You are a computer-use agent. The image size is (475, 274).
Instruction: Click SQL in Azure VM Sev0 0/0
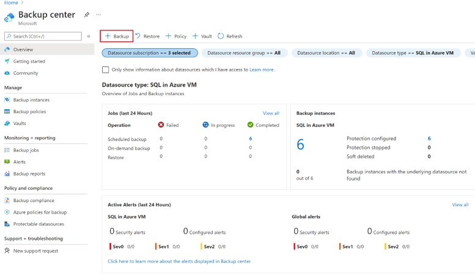point(122,247)
